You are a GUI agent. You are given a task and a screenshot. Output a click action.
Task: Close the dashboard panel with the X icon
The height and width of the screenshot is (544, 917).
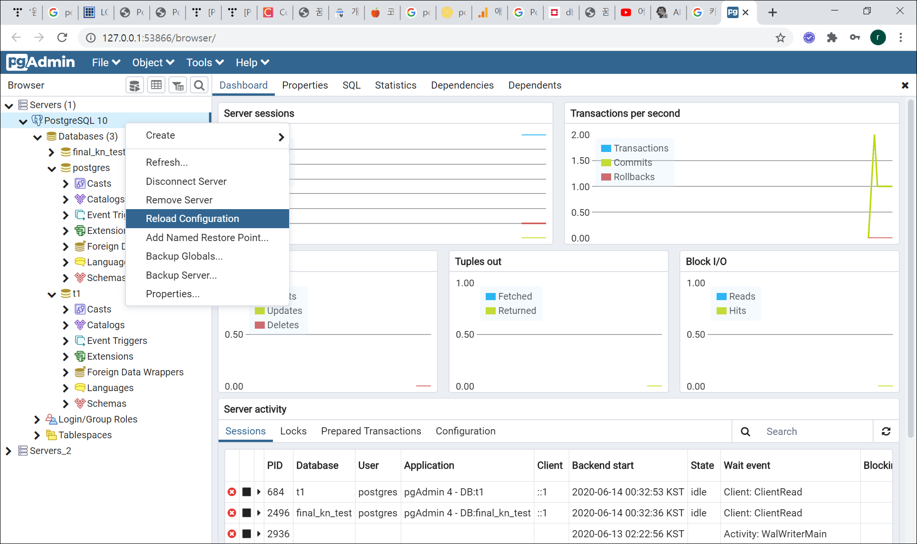pyautogui.click(x=905, y=85)
